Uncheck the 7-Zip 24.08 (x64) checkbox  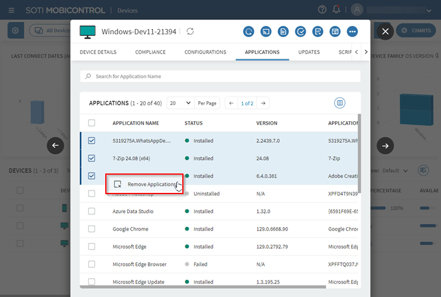(x=91, y=158)
